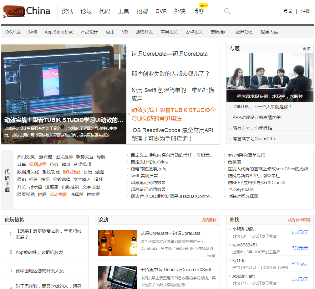
Task: Open the 仿KEEP应用引导页+3DTouch code link
Action: point(256,183)
